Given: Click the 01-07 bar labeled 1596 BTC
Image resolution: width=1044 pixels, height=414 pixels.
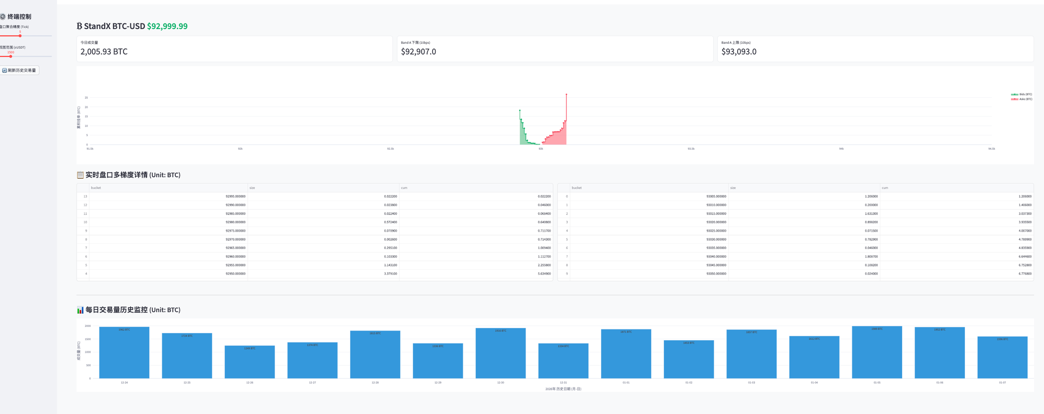Looking at the screenshot, I should click(x=1002, y=357).
